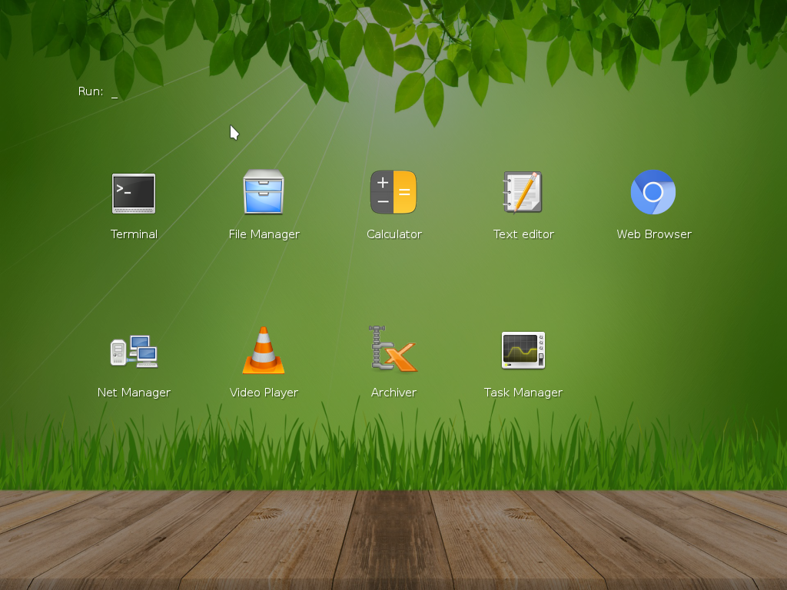Click the "File Manager" text label
787x590 pixels.
point(264,234)
